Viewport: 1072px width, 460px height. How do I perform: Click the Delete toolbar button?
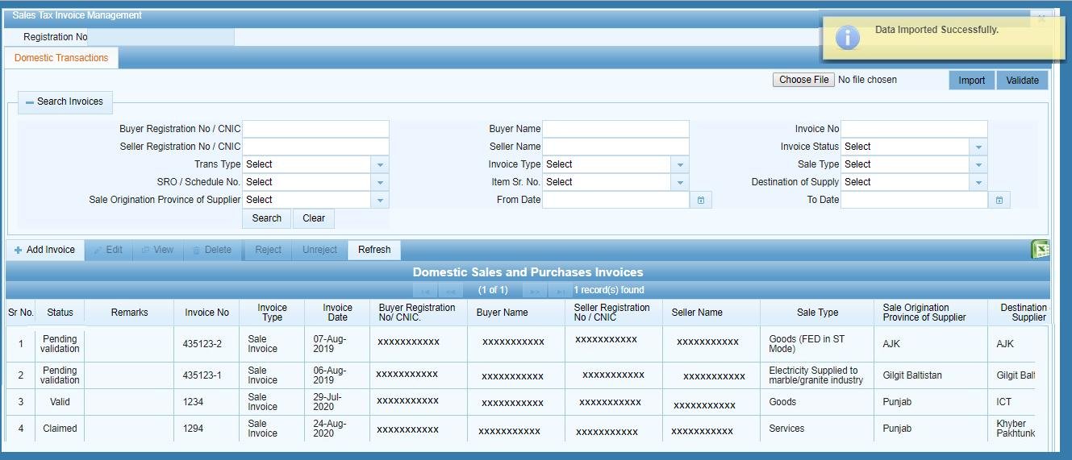[212, 250]
